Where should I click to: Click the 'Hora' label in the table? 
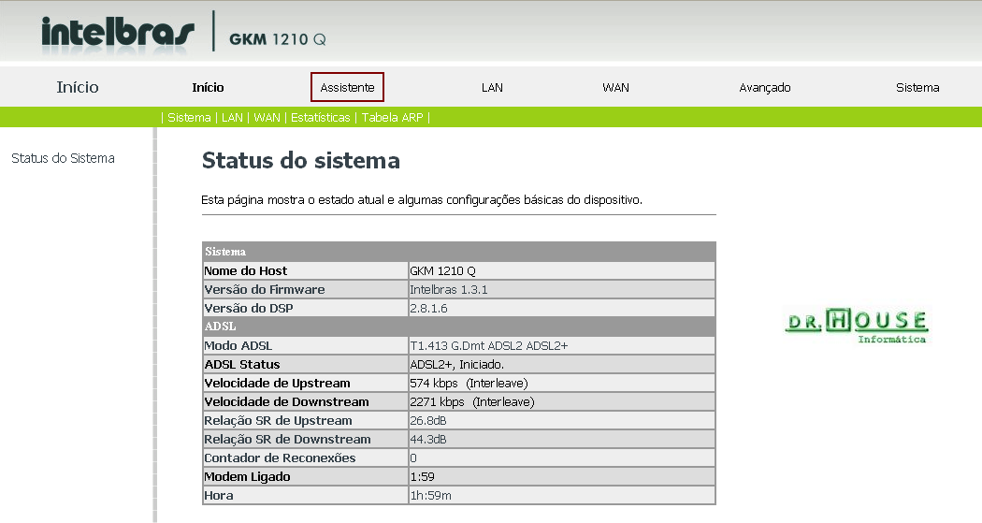tap(219, 496)
